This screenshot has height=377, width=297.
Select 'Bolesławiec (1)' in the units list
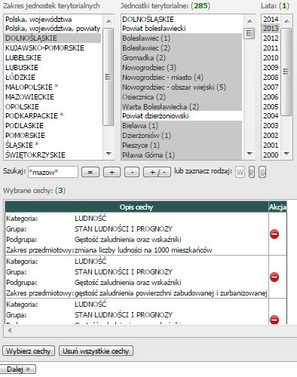(x=182, y=38)
